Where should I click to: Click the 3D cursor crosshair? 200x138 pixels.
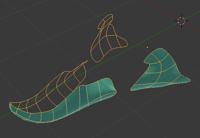click(x=181, y=21)
